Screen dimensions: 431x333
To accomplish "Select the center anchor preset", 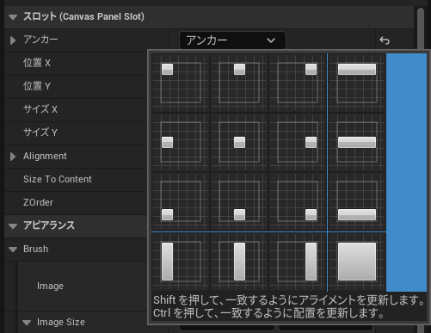I will tap(239, 142).
